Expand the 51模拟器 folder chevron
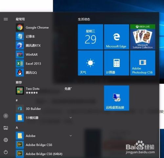This screenshot has height=158, width=164. [x=71, y=118]
